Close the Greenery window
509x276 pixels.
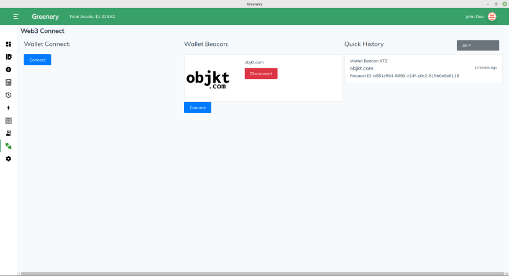pos(505,4)
